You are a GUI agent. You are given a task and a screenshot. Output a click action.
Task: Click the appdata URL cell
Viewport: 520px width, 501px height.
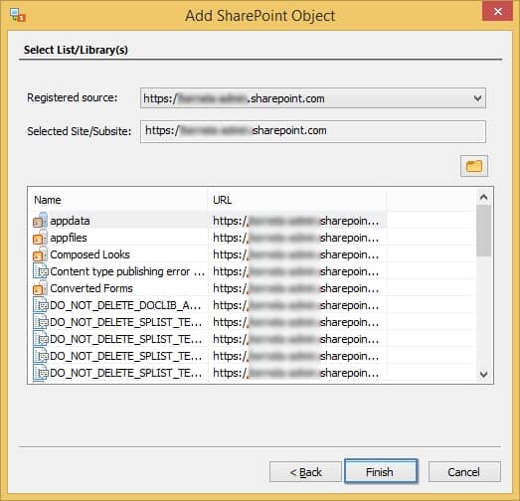point(297,221)
